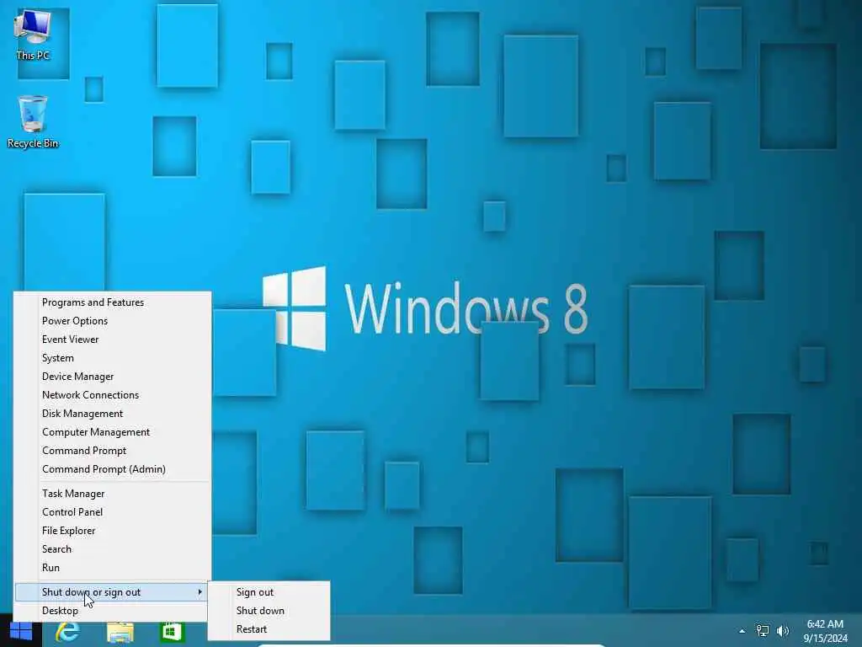The image size is (862, 647).
Task: Select Network Connections
Action: click(x=112, y=395)
